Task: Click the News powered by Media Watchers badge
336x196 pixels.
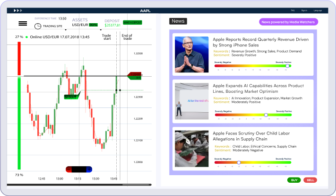Action: [x=288, y=22]
